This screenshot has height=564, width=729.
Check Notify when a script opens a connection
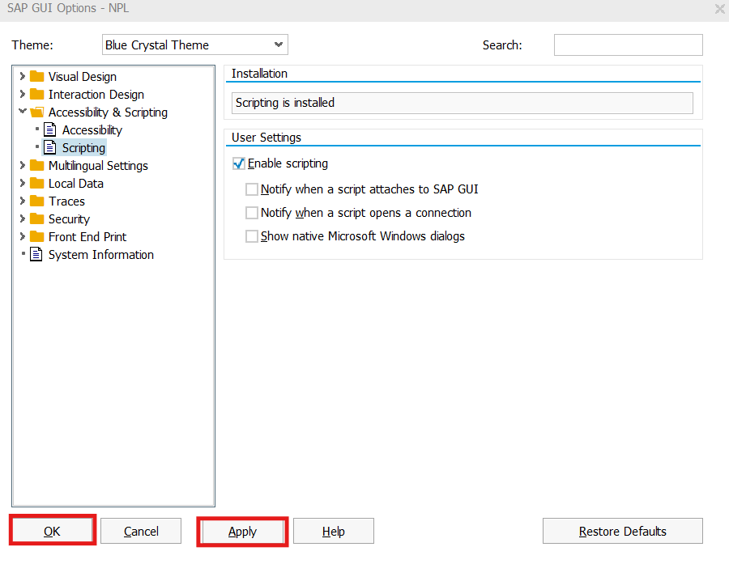[252, 213]
